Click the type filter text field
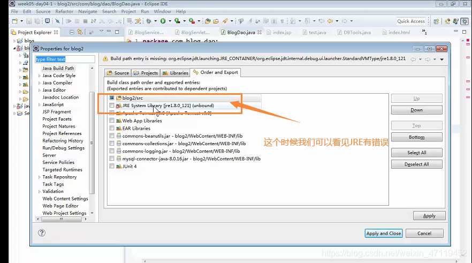 65,59
